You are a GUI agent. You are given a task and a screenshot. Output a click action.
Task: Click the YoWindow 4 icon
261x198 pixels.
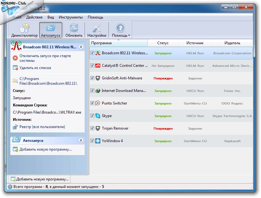(x=98, y=141)
